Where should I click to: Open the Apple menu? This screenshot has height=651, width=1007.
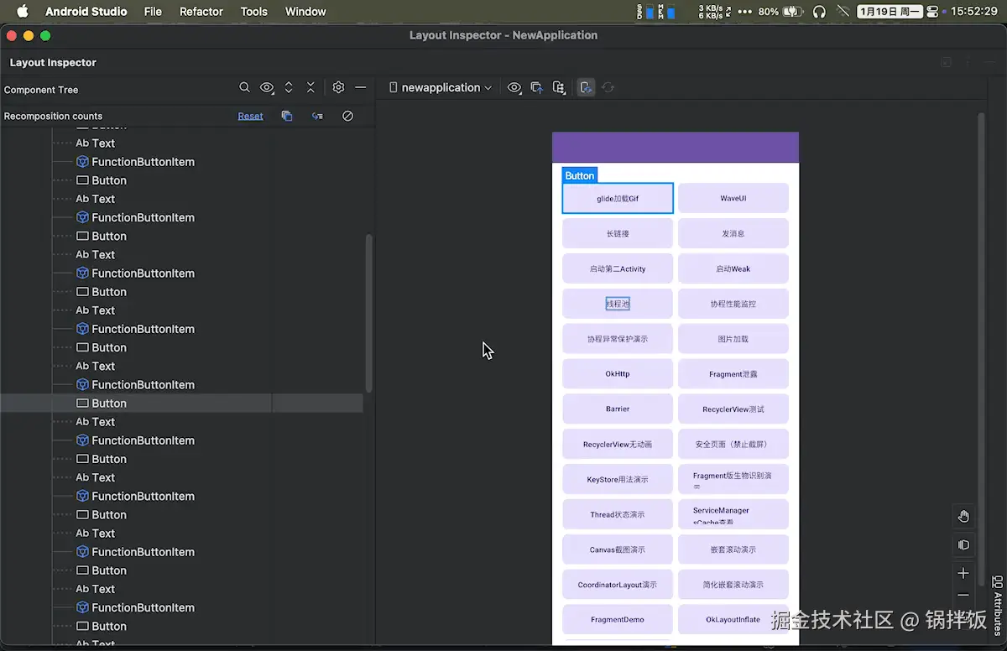[x=23, y=12]
